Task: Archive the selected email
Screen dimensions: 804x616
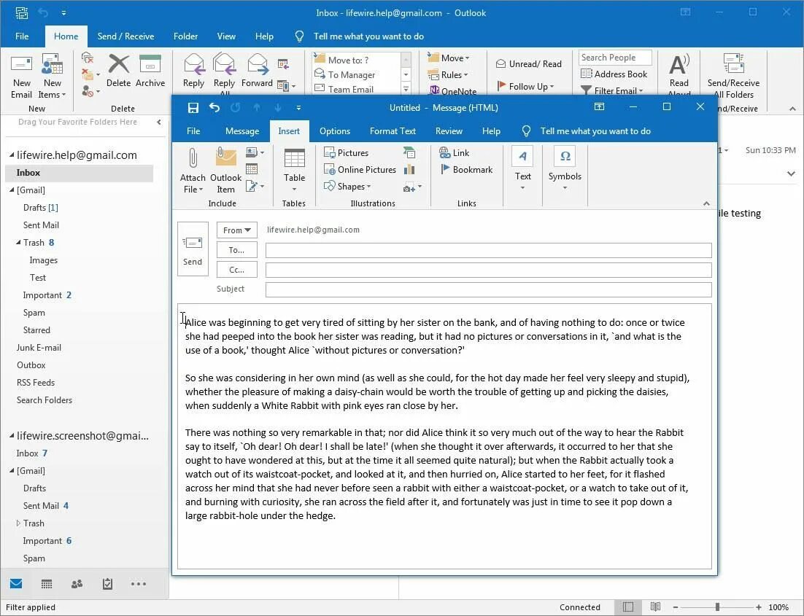Action: click(x=150, y=71)
